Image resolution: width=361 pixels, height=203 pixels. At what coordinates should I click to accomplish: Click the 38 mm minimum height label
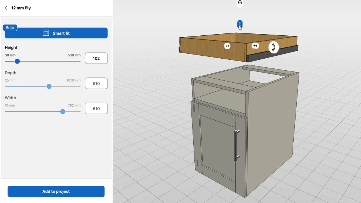[10, 55]
